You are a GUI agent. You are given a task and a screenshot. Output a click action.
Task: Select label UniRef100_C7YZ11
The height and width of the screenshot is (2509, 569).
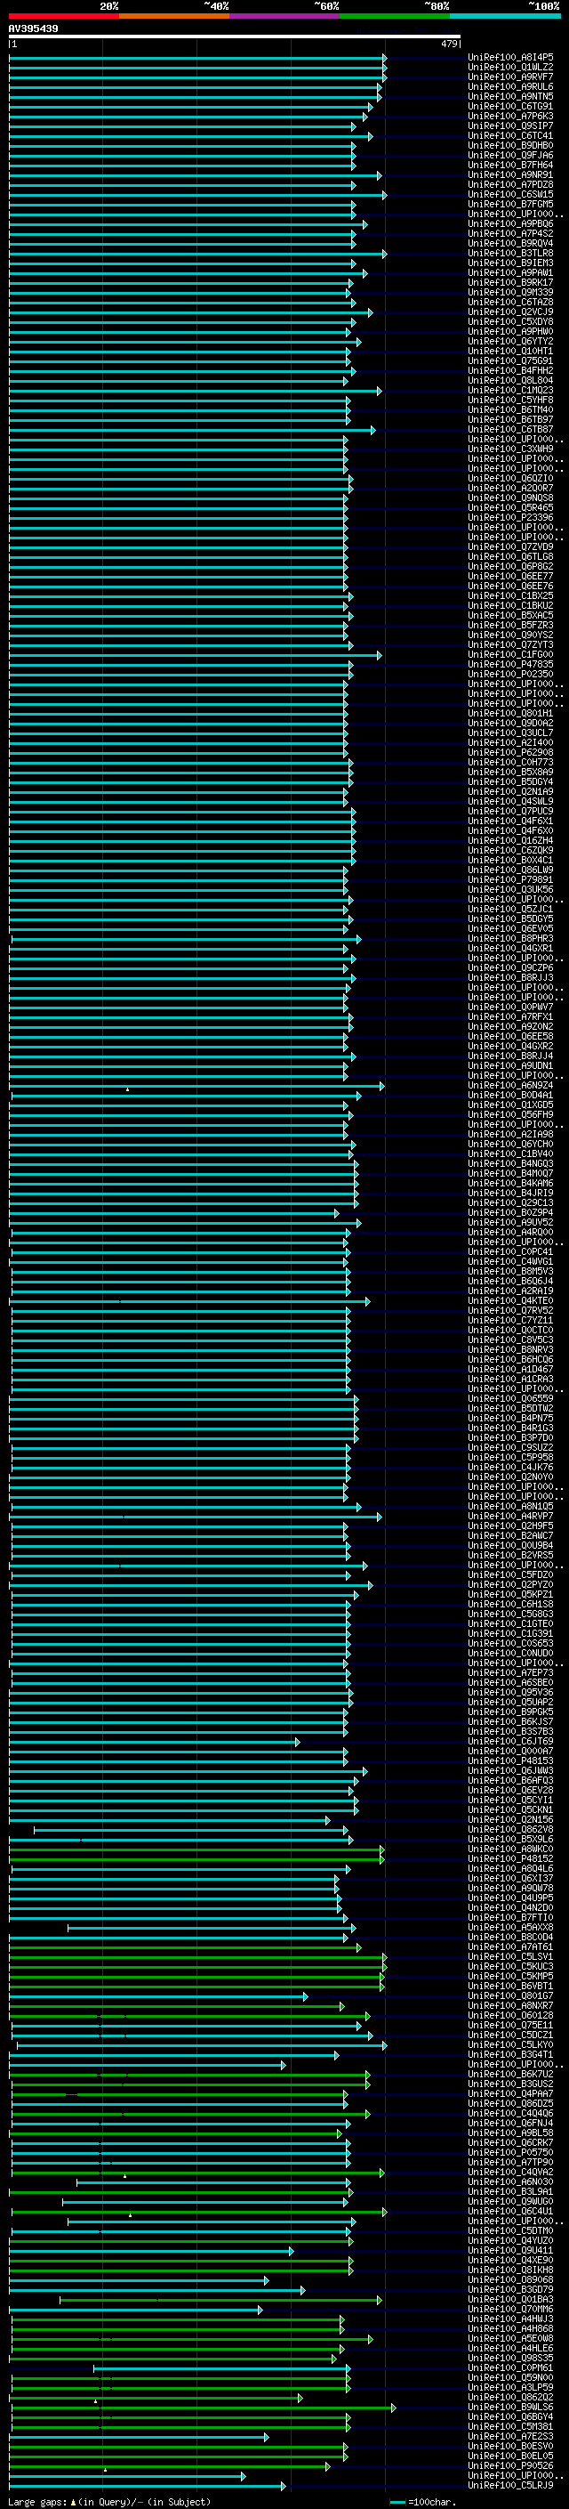tap(510, 1321)
